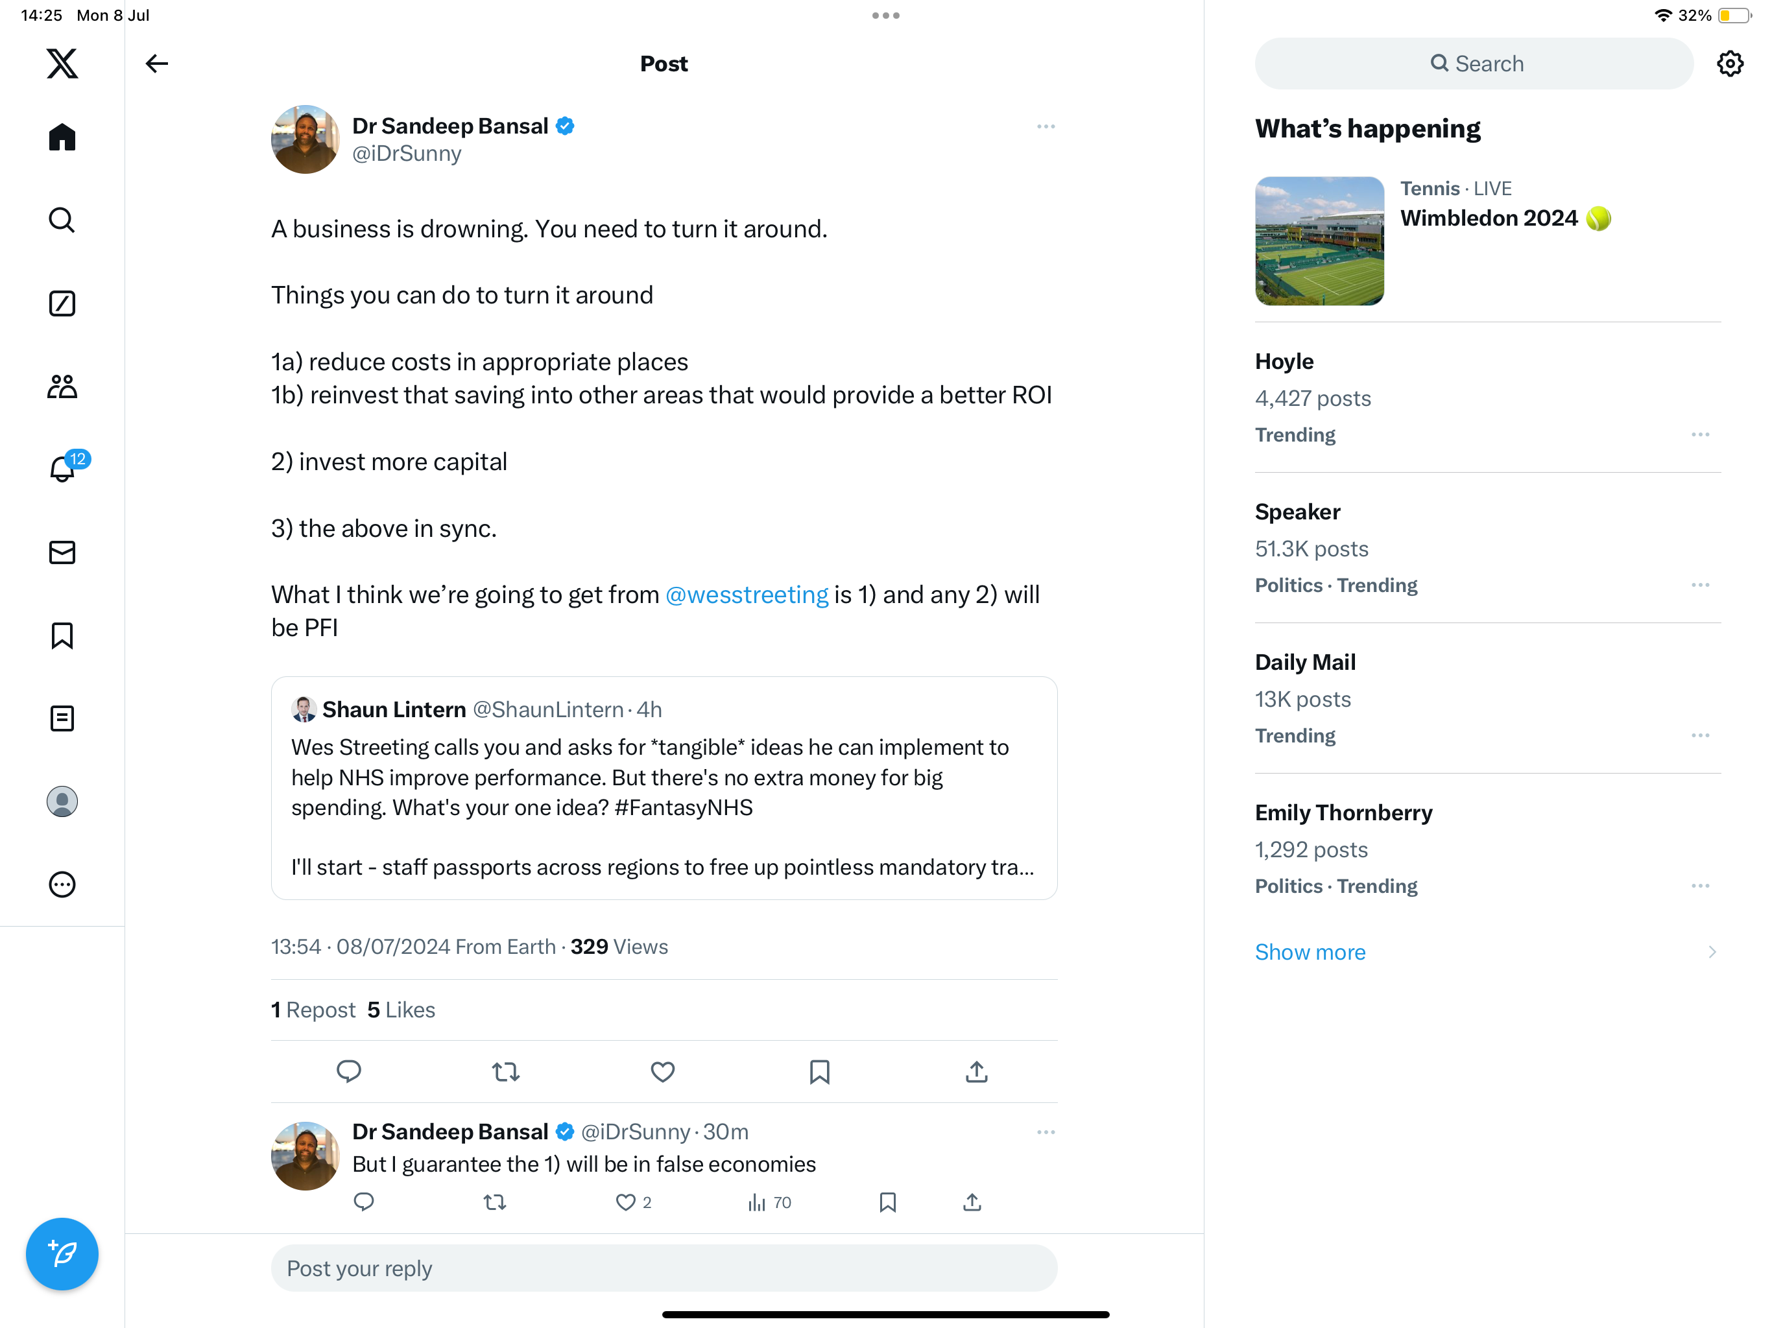Click the Post your reply field
Image resolution: width=1772 pixels, height=1328 pixels.
pyautogui.click(x=664, y=1268)
